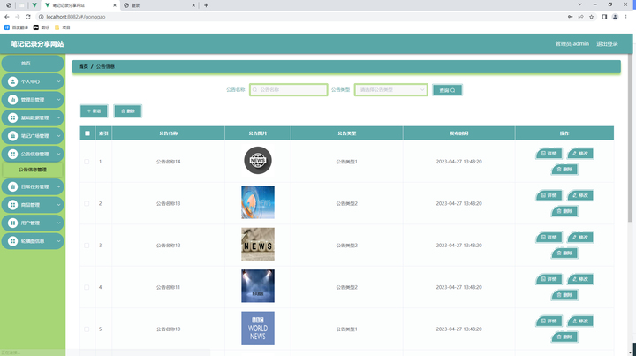Click the 管理员管理 bar chart icon

point(12,100)
